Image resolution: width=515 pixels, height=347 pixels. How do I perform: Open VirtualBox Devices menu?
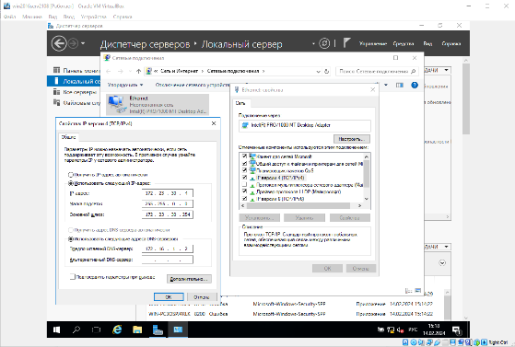(93, 17)
